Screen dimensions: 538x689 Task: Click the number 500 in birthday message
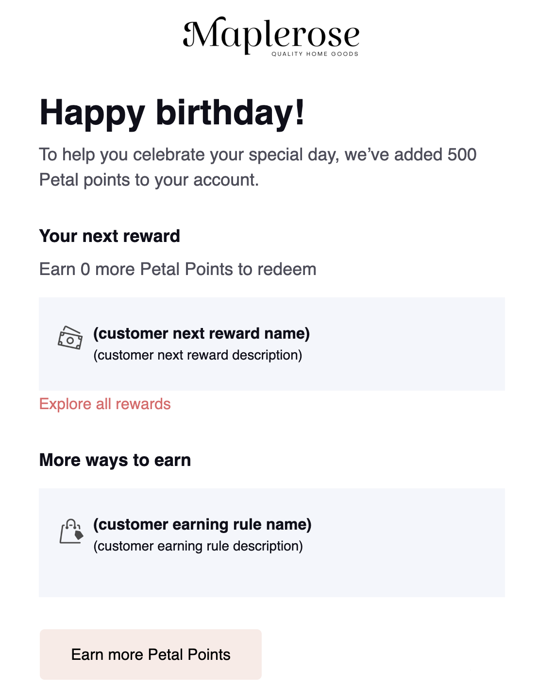(x=462, y=155)
